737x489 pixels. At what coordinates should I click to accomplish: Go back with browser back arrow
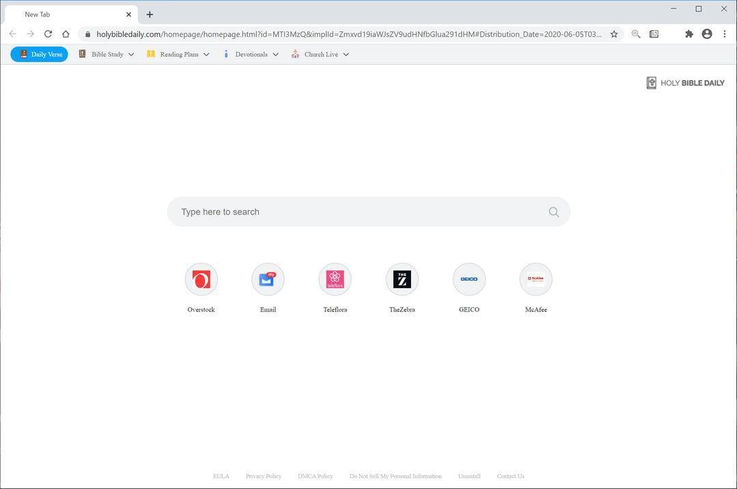tap(13, 34)
